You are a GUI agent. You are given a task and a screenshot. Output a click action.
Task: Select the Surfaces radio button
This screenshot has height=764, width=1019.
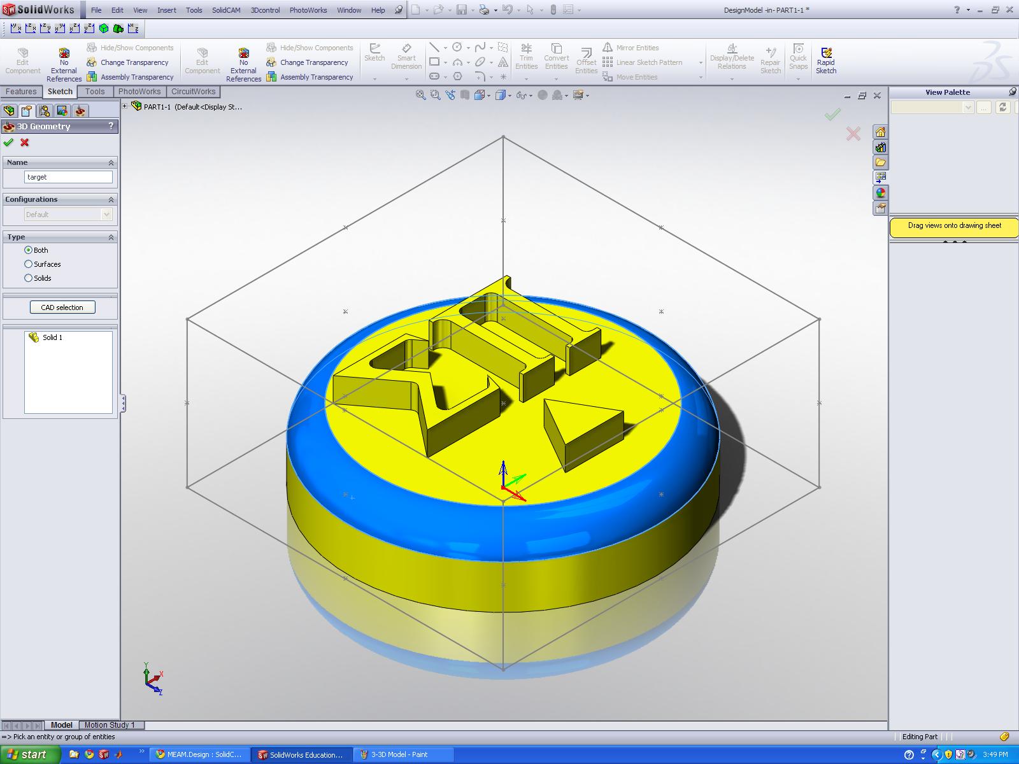[28, 264]
